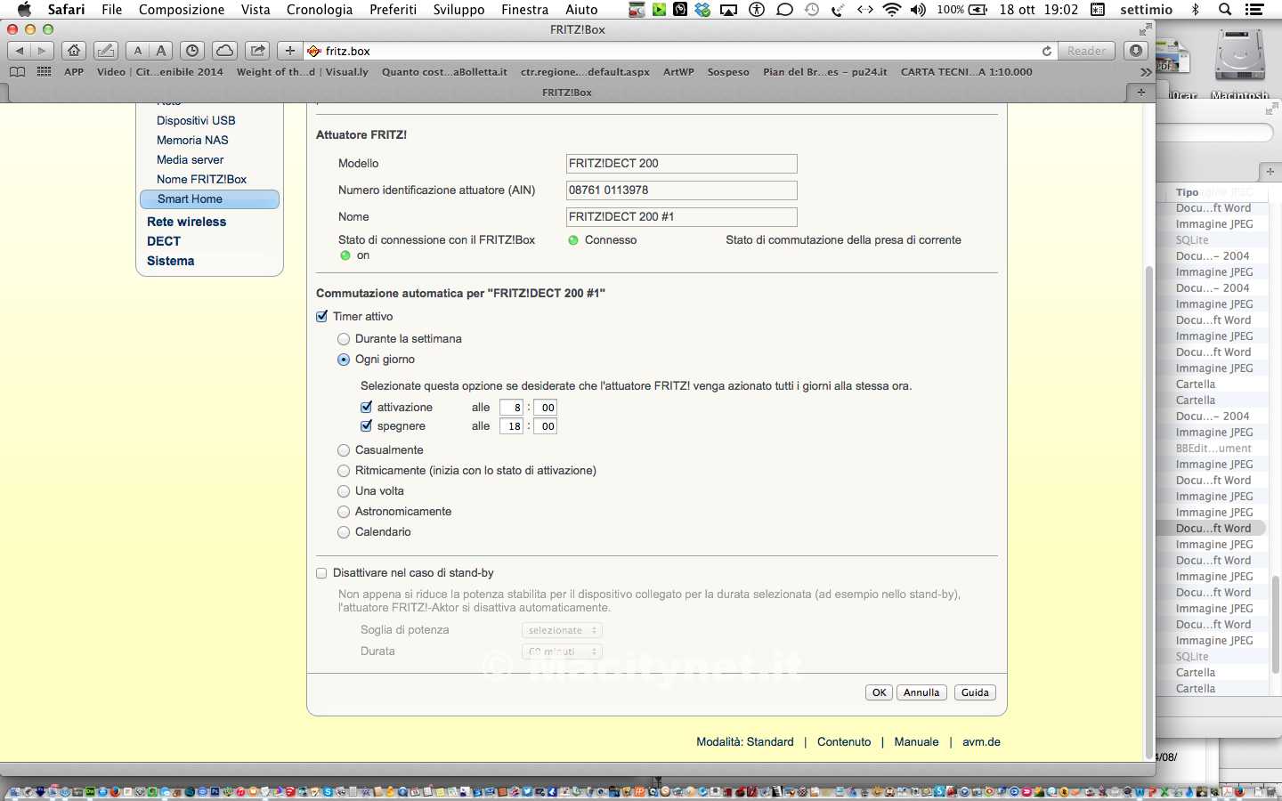Show Top Sites grid icon in bookmarks bar
The width and height of the screenshot is (1282, 801).
44,72
